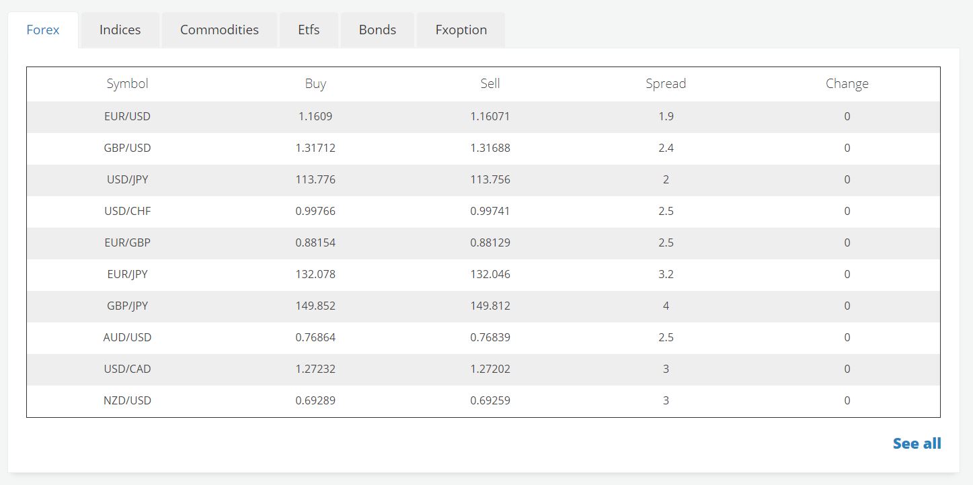Select the USD/JPY symbol
The height and width of the screenshot is (485, 973).
pos(127,179)
